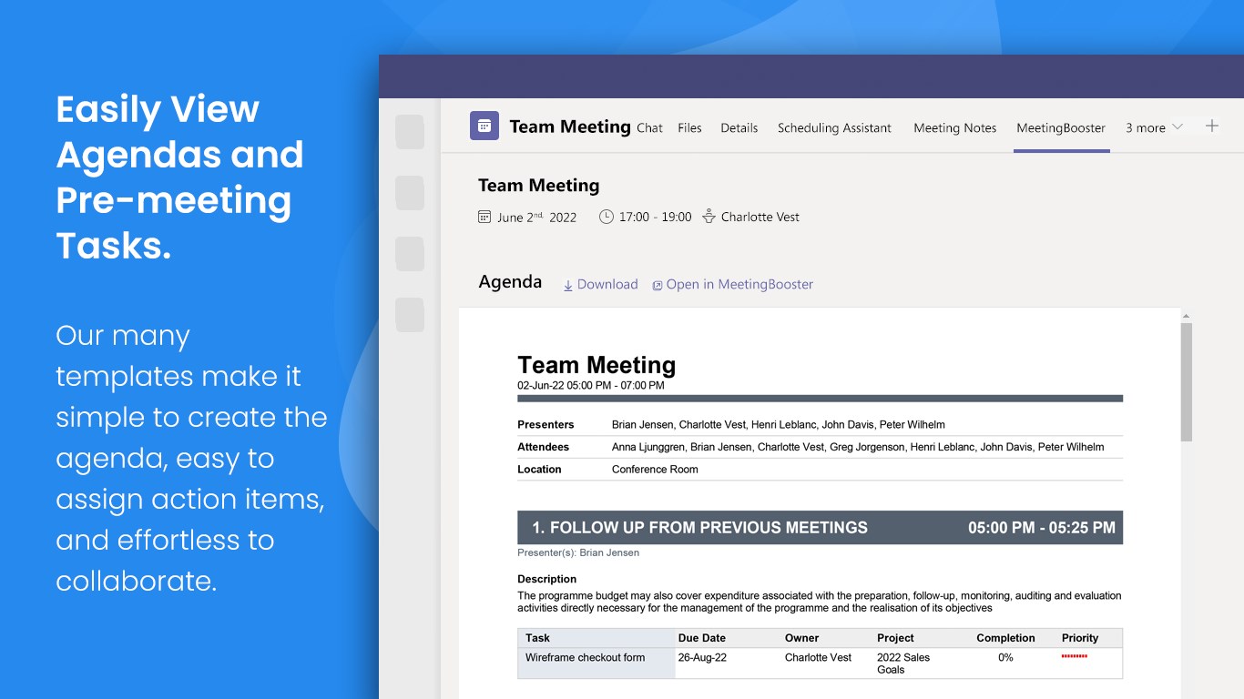The height and width of the screenshot is (699, 1244).
Task: Click the 'Priority' column header
Action: pos(1080,638)
